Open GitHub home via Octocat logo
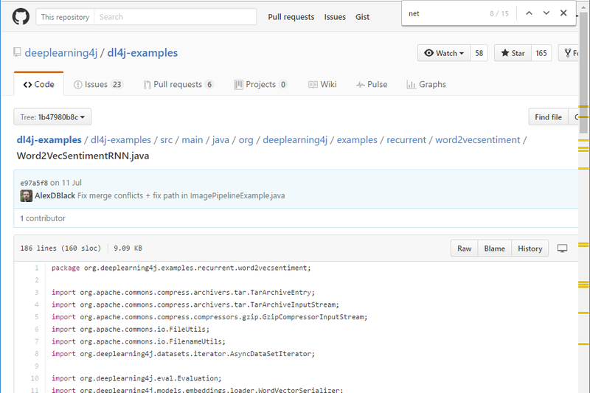The height and width of the screenshot is (393, 590). point(21,17)
